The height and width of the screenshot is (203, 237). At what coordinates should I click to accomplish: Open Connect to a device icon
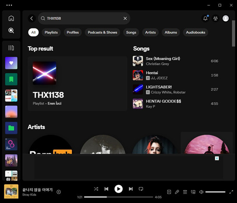tap(193, 192)
